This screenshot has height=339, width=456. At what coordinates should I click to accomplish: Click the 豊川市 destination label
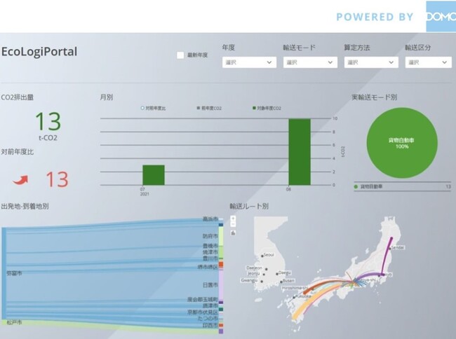[210, 258]
